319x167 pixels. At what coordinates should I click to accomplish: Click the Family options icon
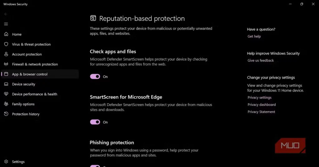pos(6,104)
